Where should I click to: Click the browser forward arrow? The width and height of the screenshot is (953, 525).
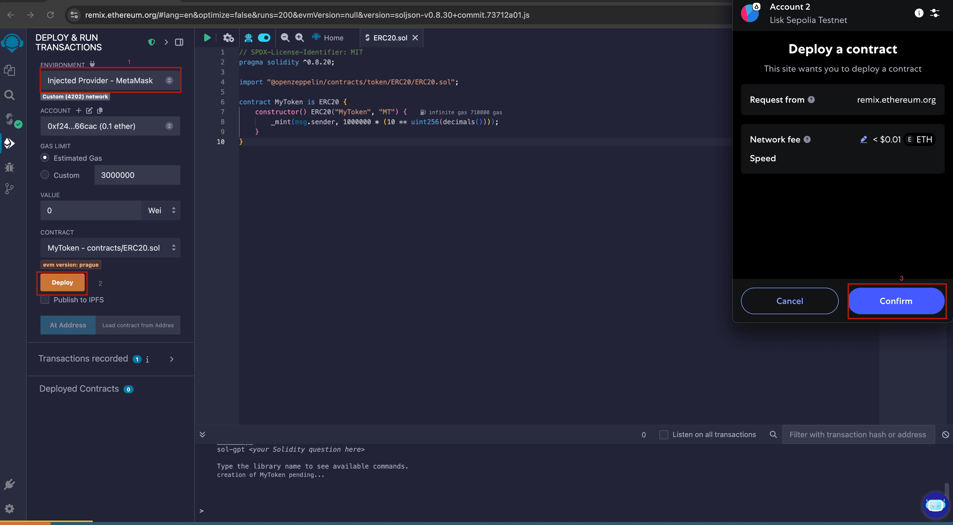click(30, 15)
